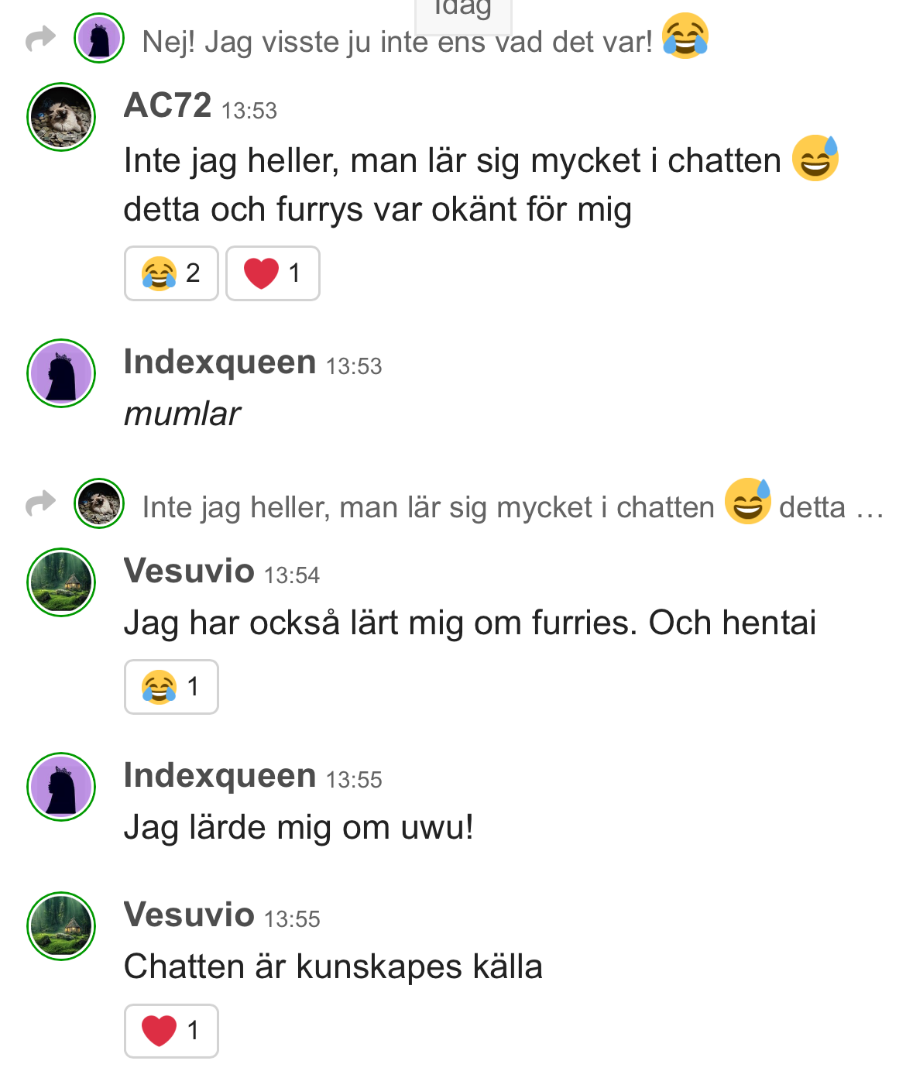Toggle heart reaction on "kunskapes källa" message
The image size is (906, 1078).
click(171, 1031)
